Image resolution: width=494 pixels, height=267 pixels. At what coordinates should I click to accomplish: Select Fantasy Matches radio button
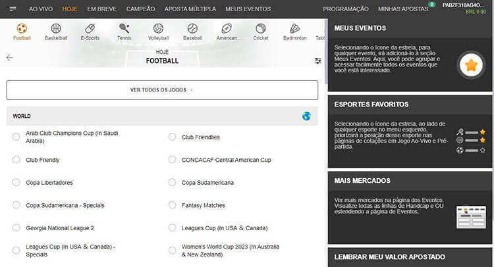pos(172,205)
